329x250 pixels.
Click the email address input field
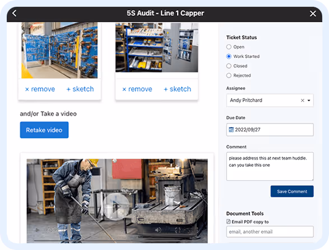(x=270, y=231)
